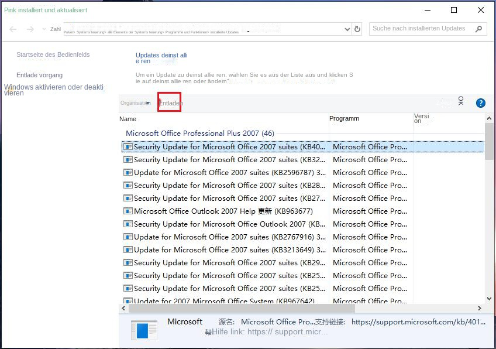Maximize the window
This screenshot has height=349, width=496.
pyautogui.click(x=454, y=10)
